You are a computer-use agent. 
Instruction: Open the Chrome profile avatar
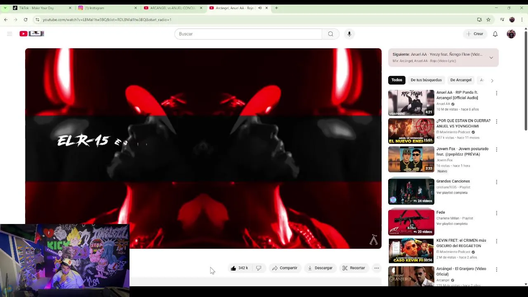tap(512, 19)
